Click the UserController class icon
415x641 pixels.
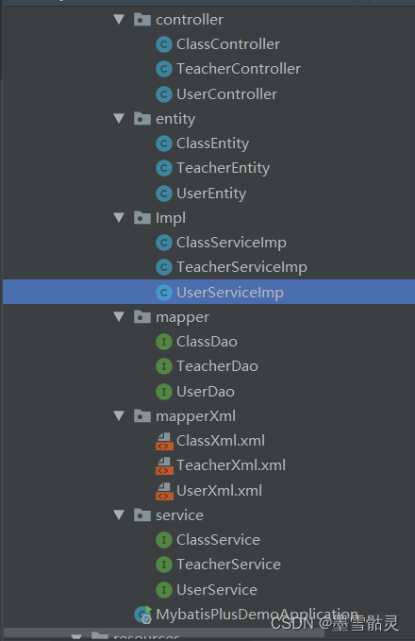tap(164, 94)
